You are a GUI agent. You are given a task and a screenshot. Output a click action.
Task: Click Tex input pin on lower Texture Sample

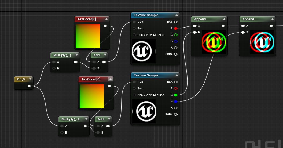(x=134, y=88)
